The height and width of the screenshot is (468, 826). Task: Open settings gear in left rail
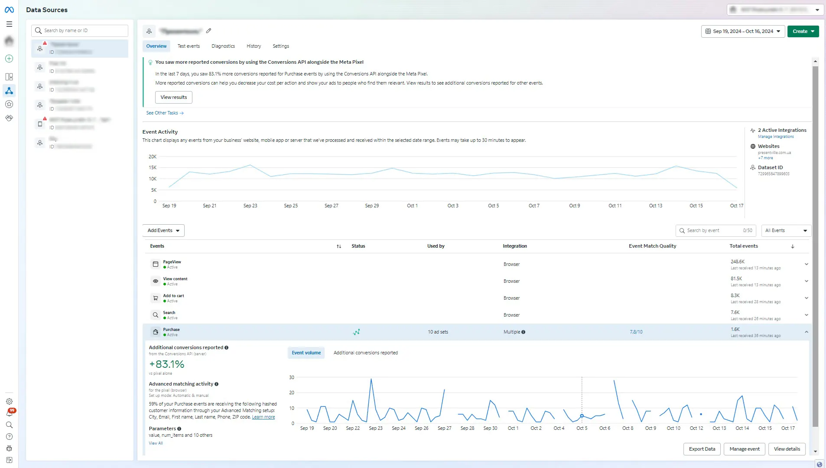pos(9,402)
